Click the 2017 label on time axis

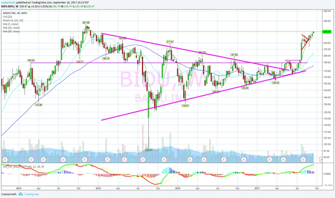pos(257,188)
